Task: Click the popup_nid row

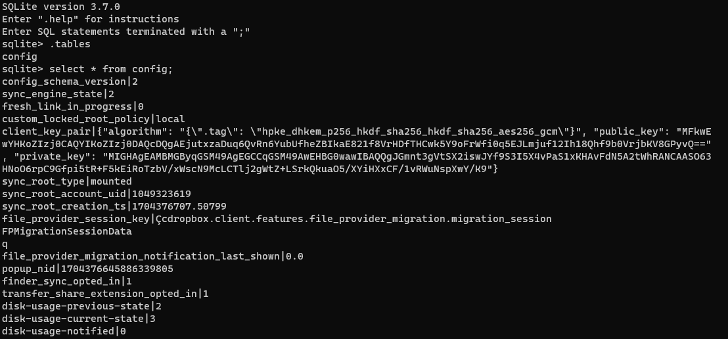Action: 87,269
